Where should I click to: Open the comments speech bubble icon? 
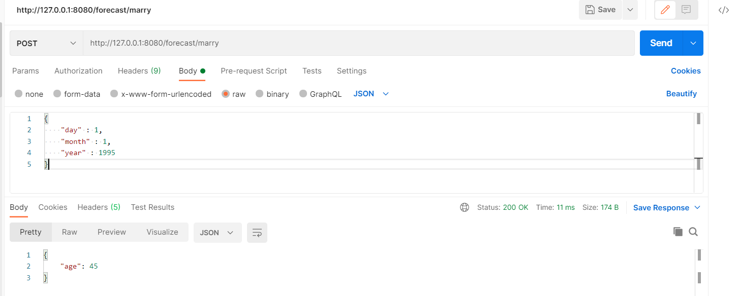click(x=686, y=10)
